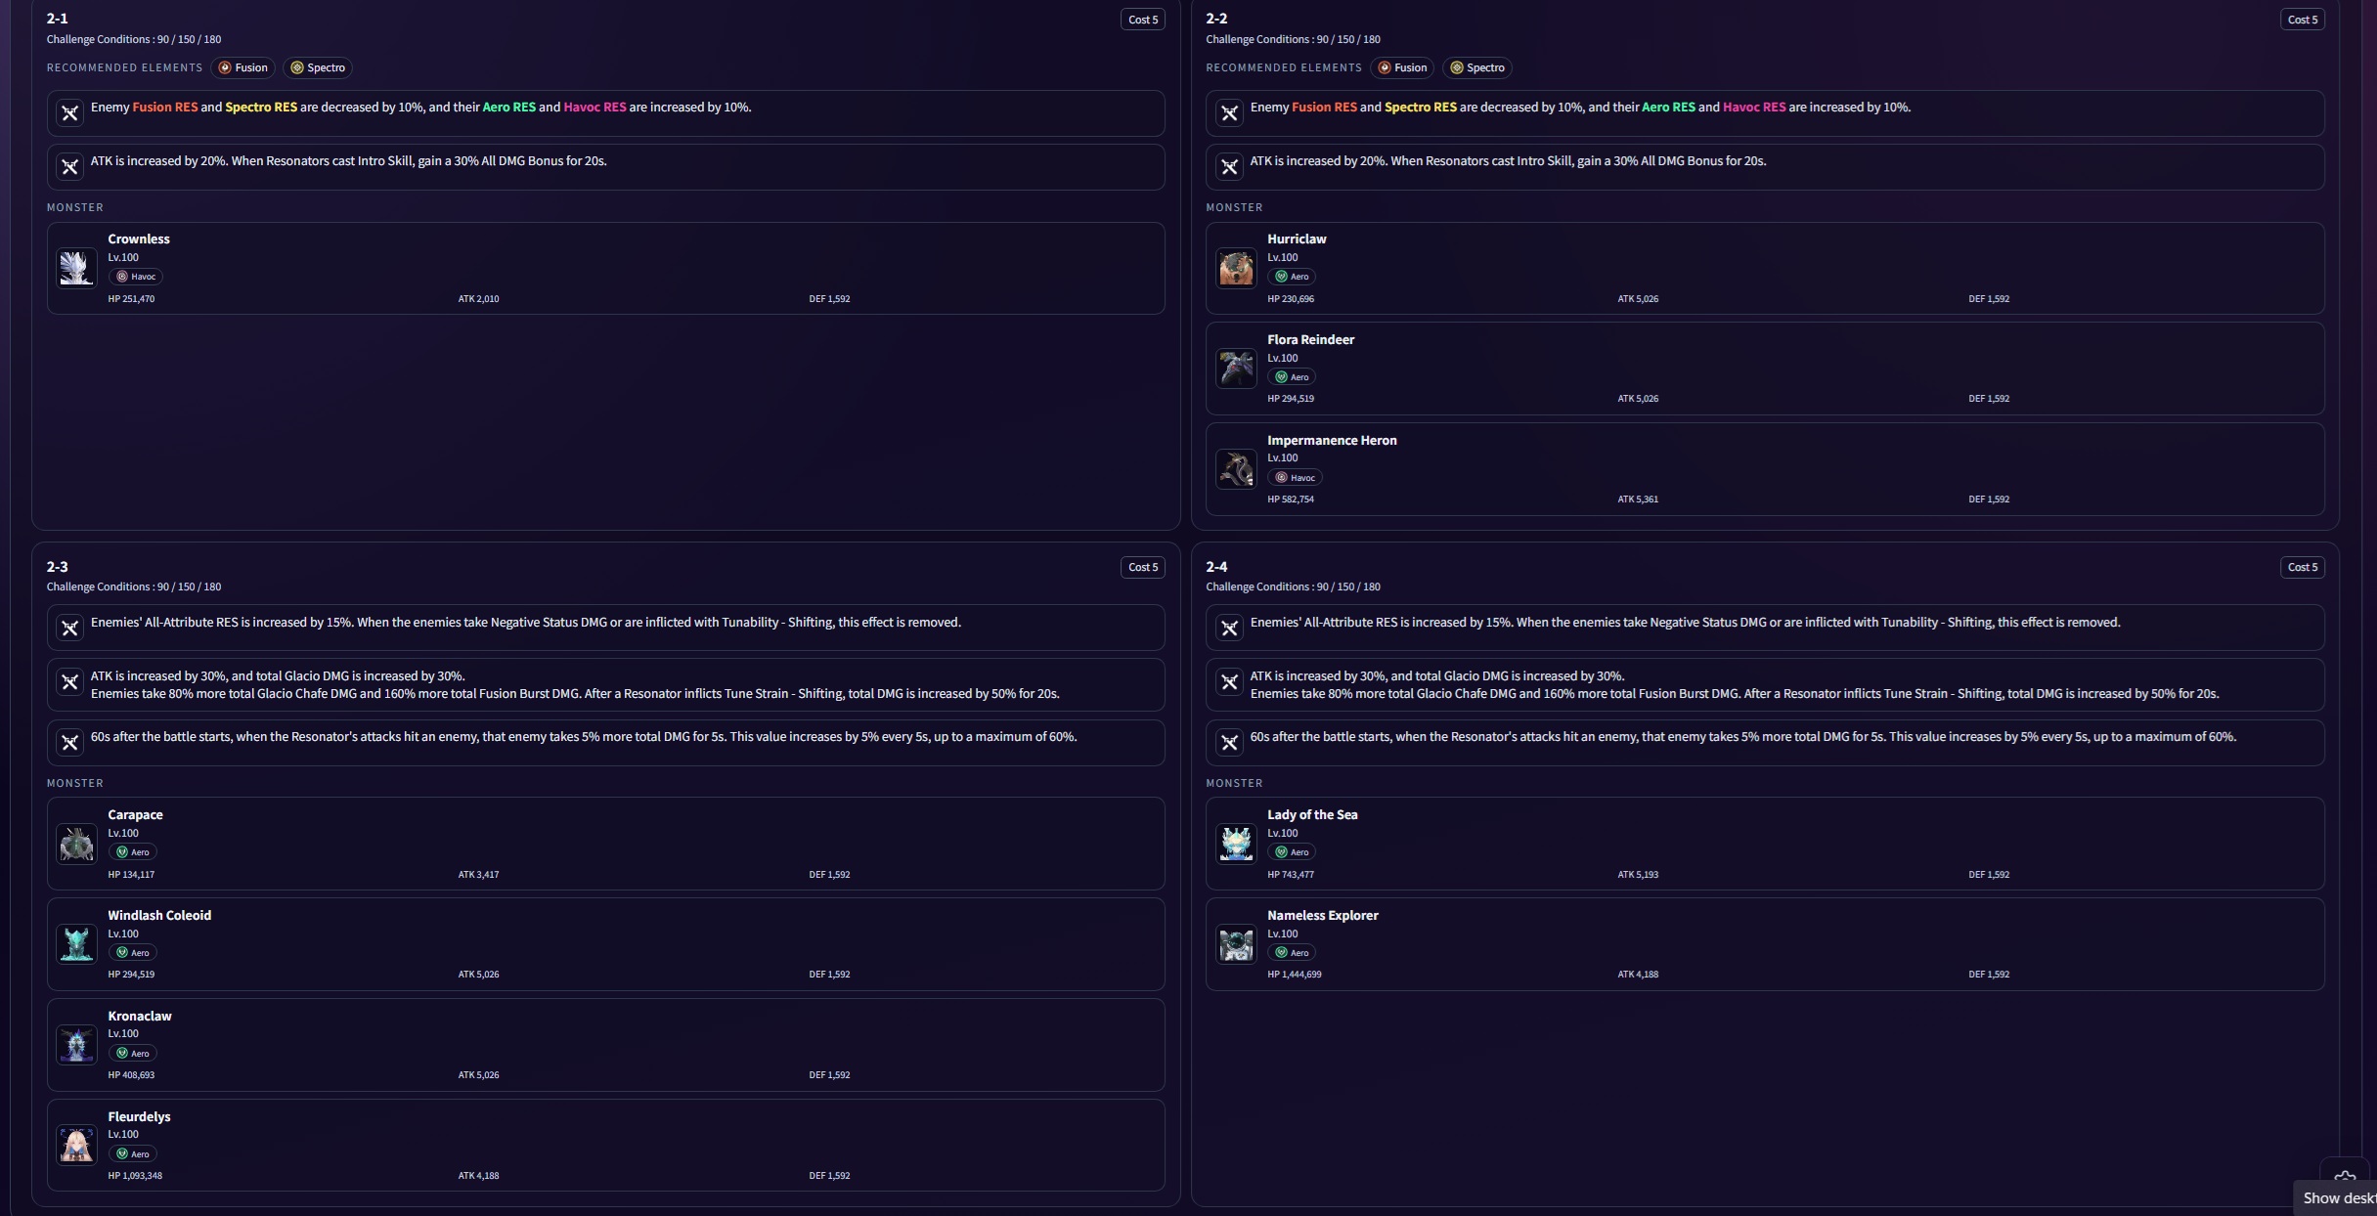Viewport: 2377px width, 1216px height.
Task: Click the Havoc tag under Crownless
Action: click(136, 277)
